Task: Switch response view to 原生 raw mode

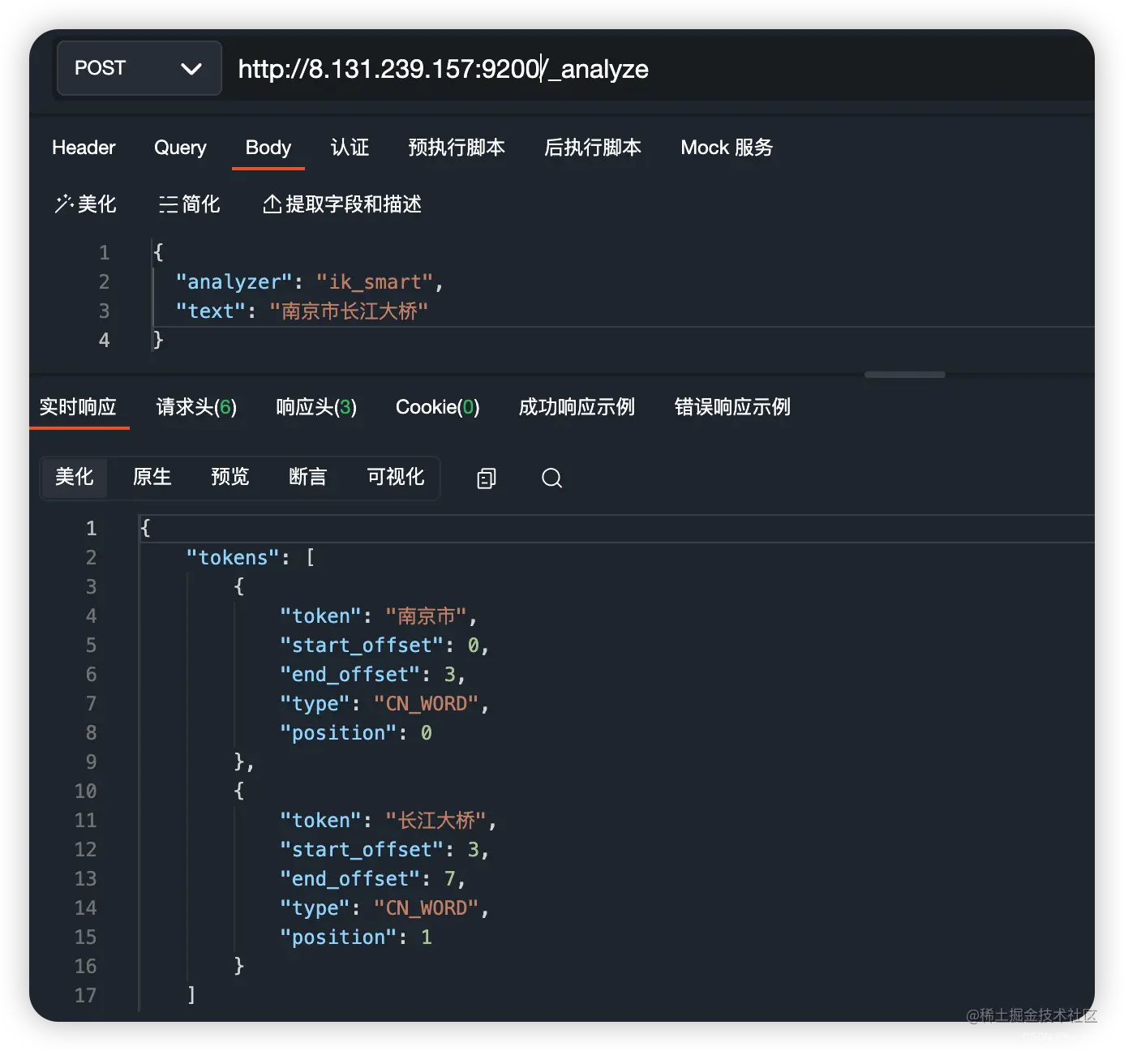Action: (x=152, y=478)
